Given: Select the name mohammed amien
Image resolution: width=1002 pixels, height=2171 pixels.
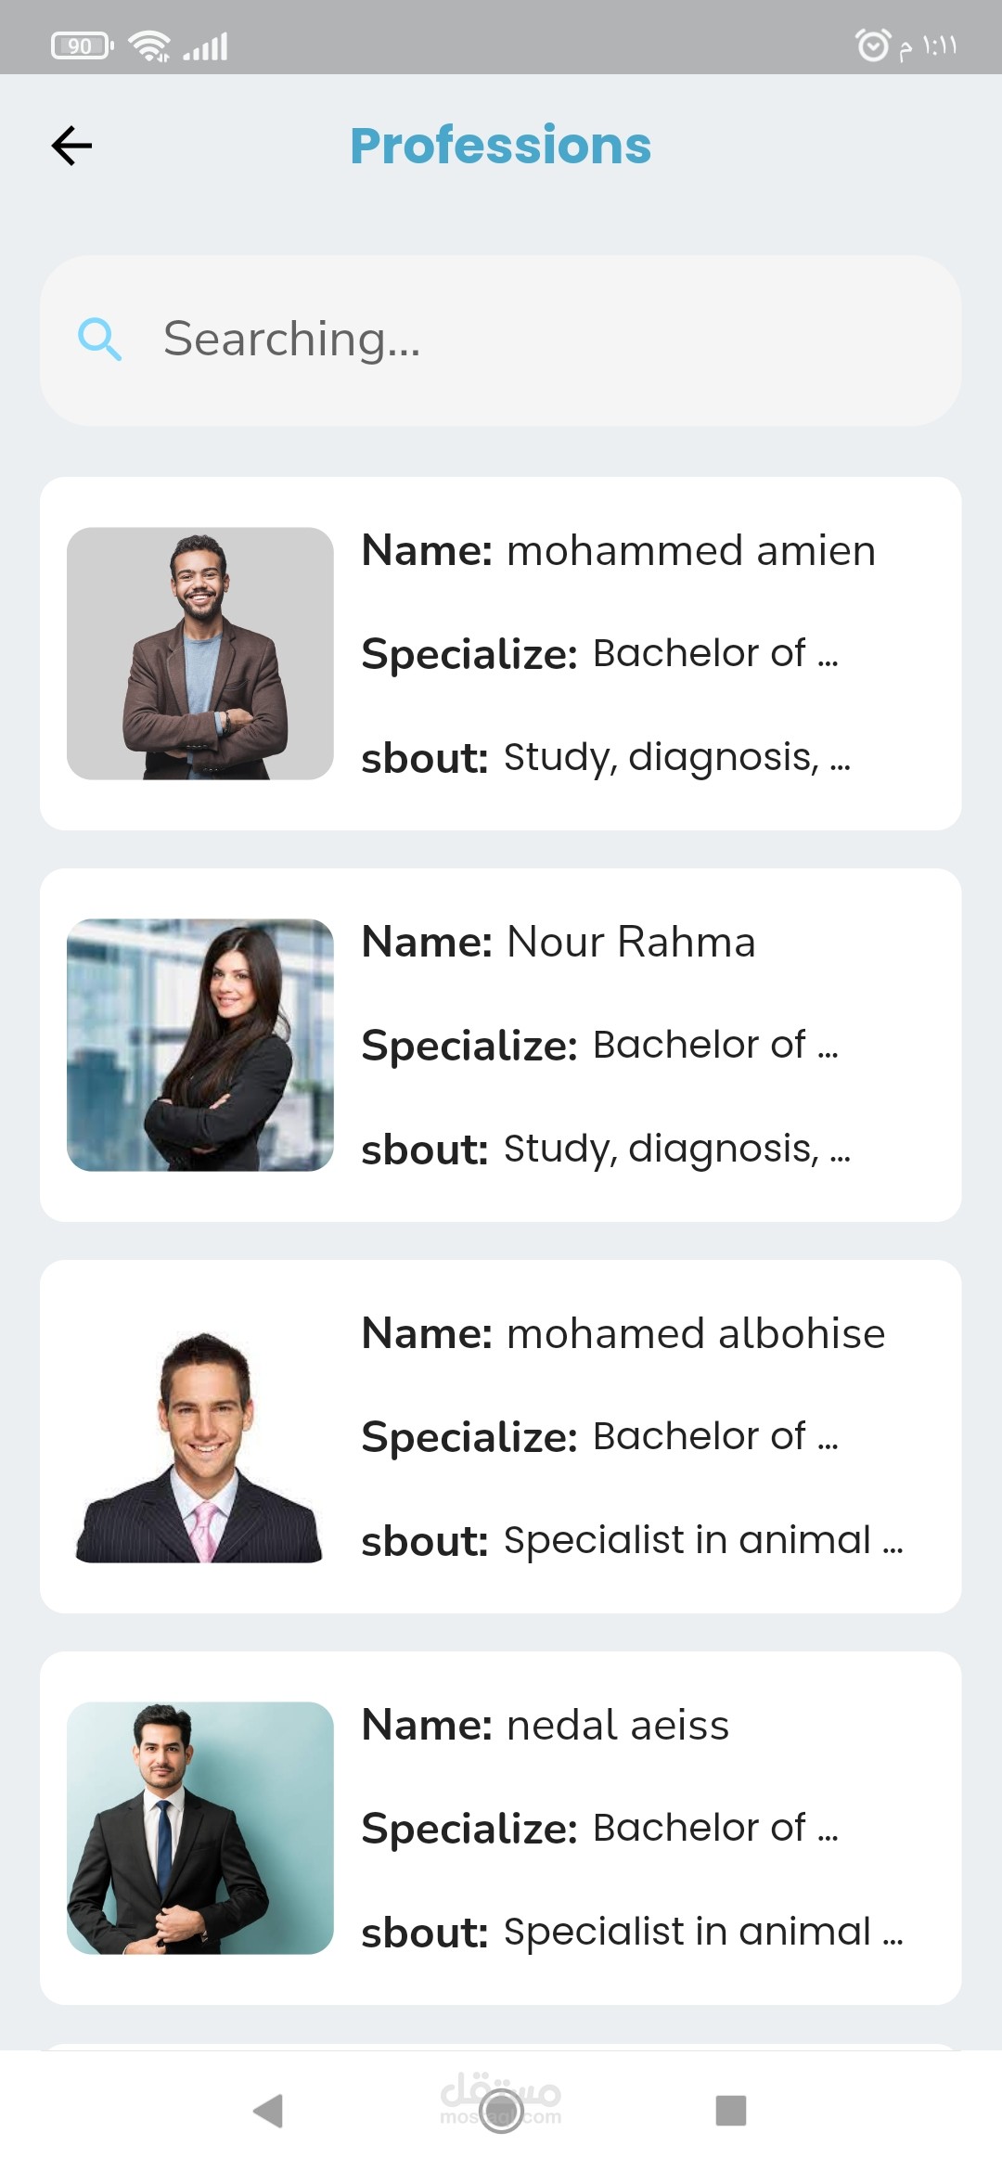Looking at the screenshot, I should 690,551.
